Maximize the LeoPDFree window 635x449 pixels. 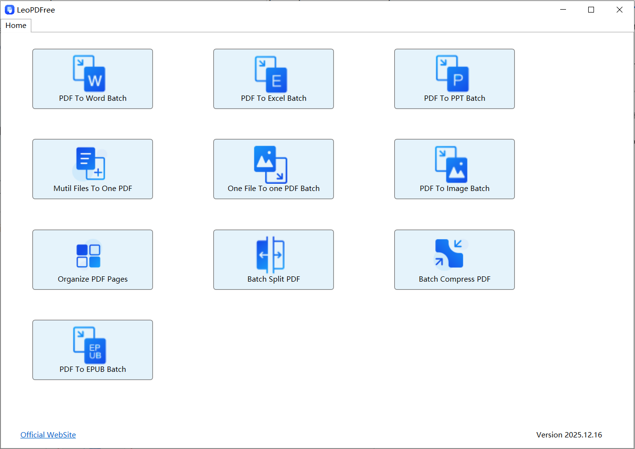tap(591, 9)
